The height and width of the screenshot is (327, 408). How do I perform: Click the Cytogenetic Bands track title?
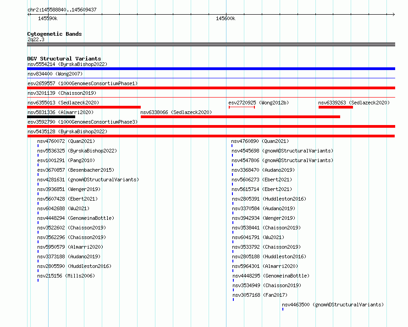[55, 34]
